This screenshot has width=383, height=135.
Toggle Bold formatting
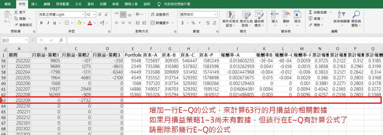(41, 23)
